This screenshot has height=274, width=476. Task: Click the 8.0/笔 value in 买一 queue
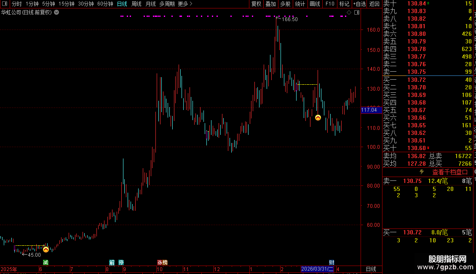pos(439,232)
